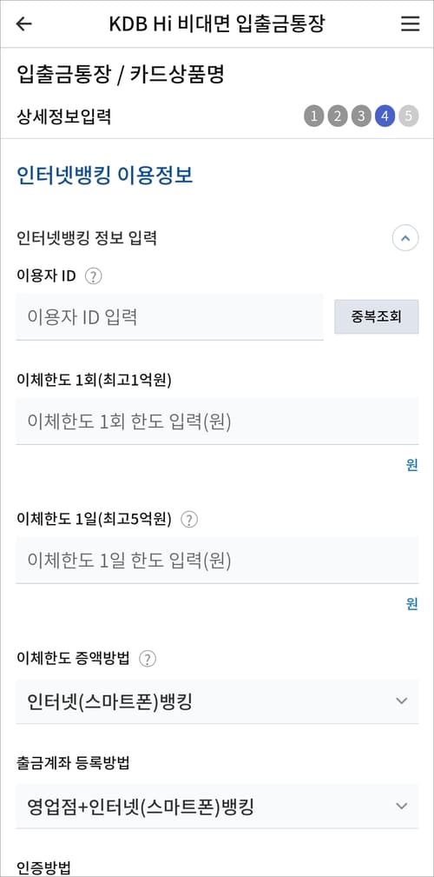Open the 이체한도 증액방법 dropdown

pos(217,701)
